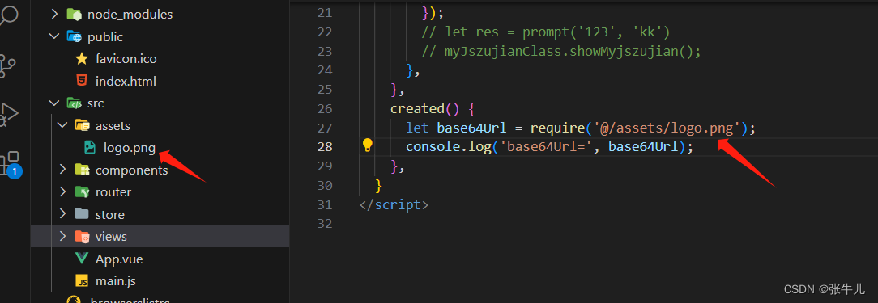
Task: Click the node_modules folder icon
Action: point(74,14)
